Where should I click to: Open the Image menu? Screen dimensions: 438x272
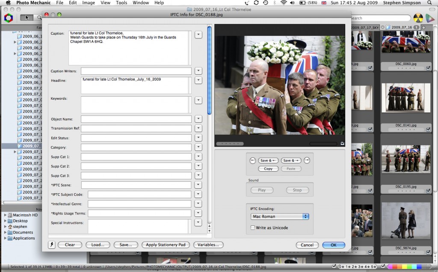point(89,3)
